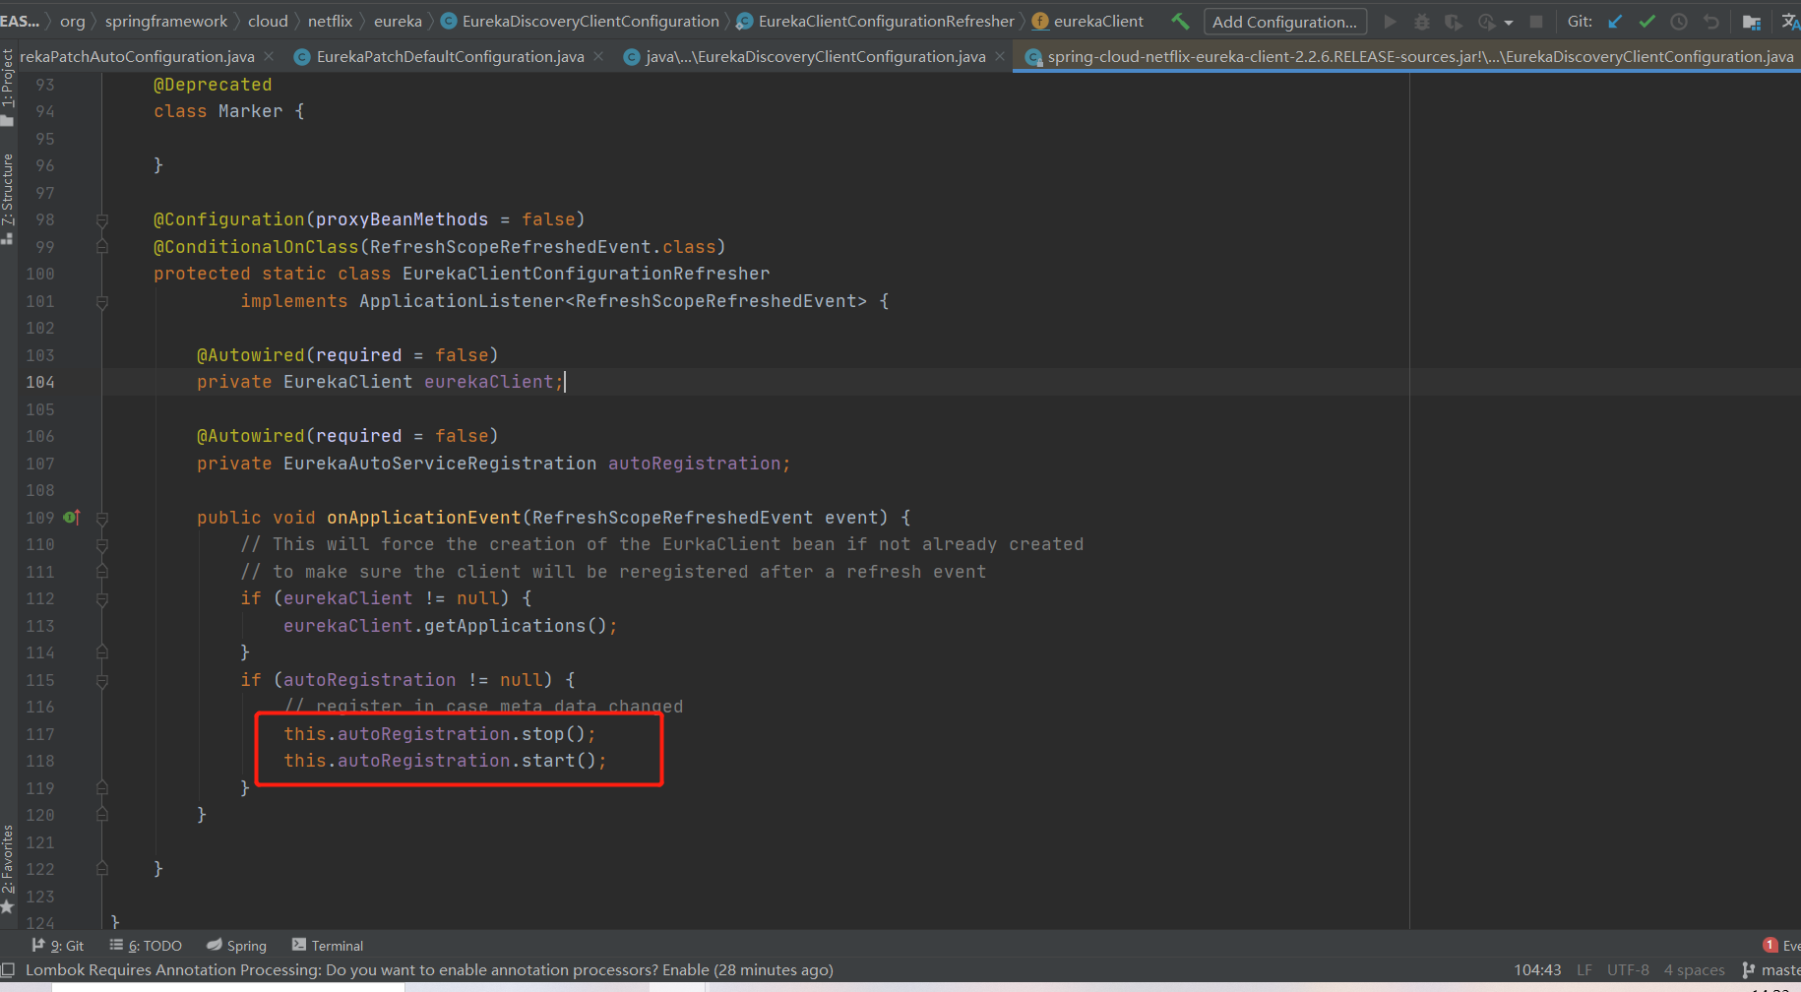Viewport: 1801px width, 992px height.
Task: Open the Spring tool window
Action: [x=236, y=946]
